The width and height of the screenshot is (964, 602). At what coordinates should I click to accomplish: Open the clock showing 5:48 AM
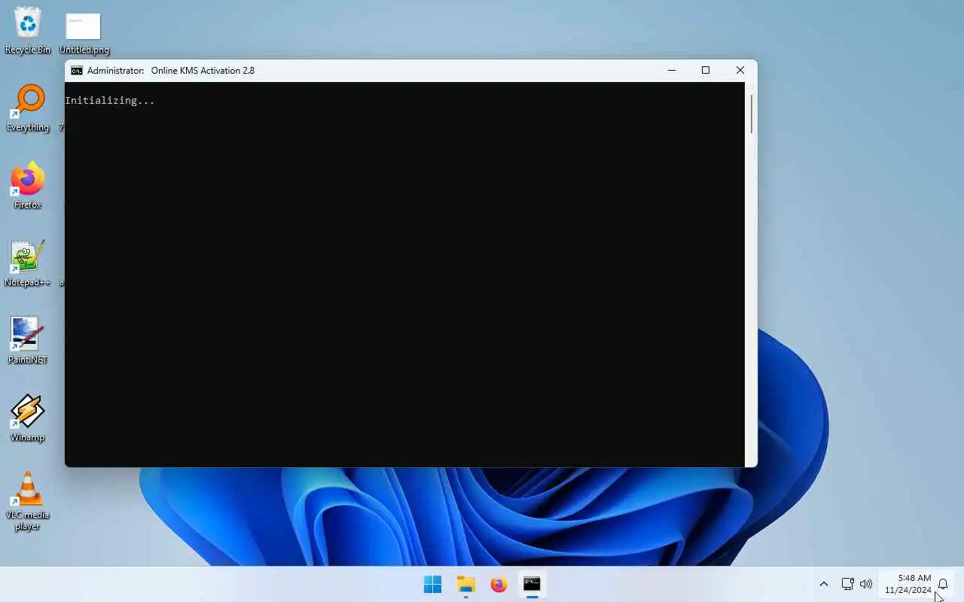pyautogui.click(x=908, y=584)
